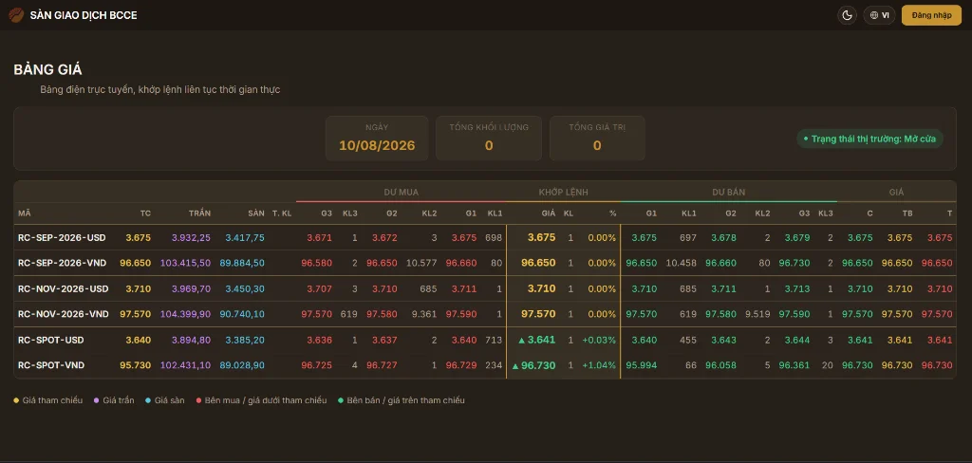Click the SÀN column header
The width and height of the screenshot is (972, 463).
[x=256, y=213]
